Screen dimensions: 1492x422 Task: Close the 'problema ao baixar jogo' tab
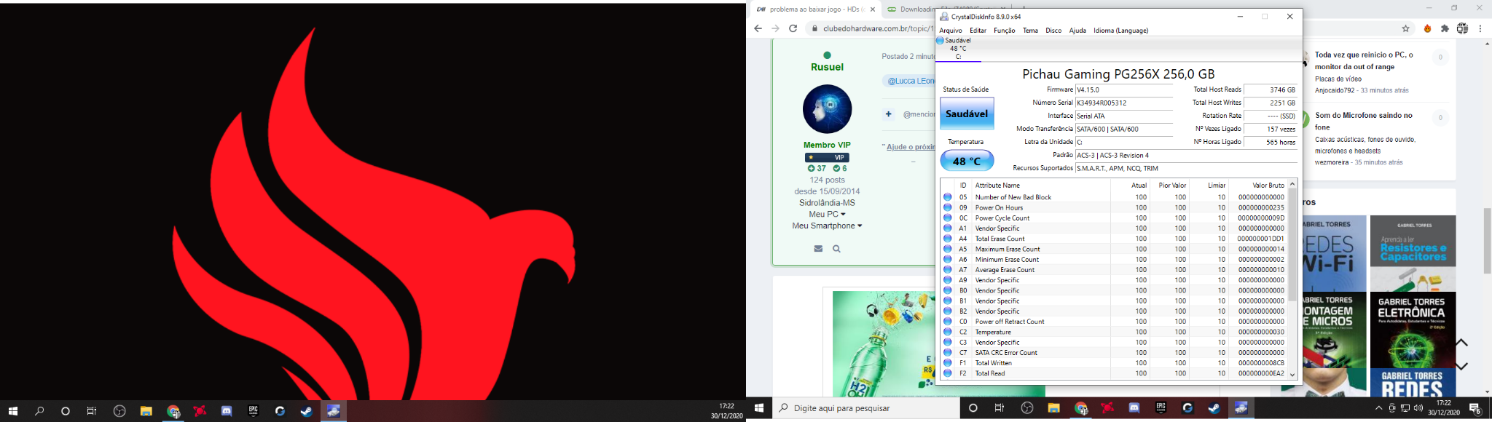tap(872, 9)
